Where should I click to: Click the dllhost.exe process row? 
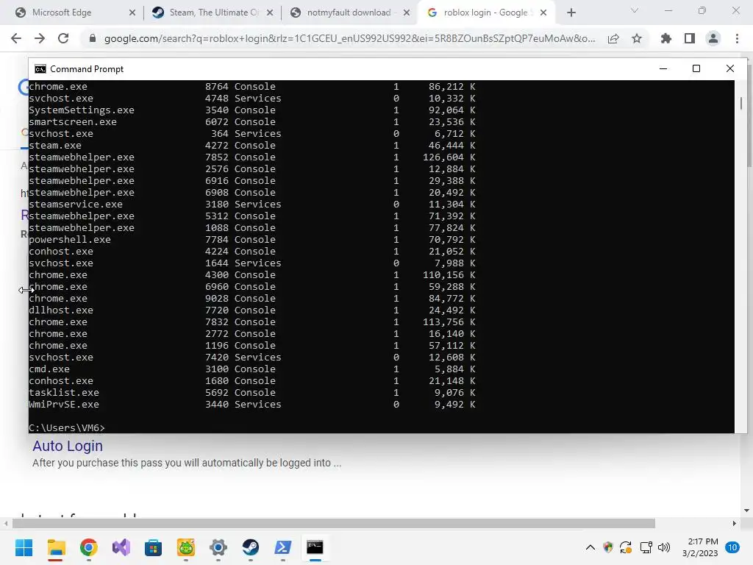tap(251, 310)
